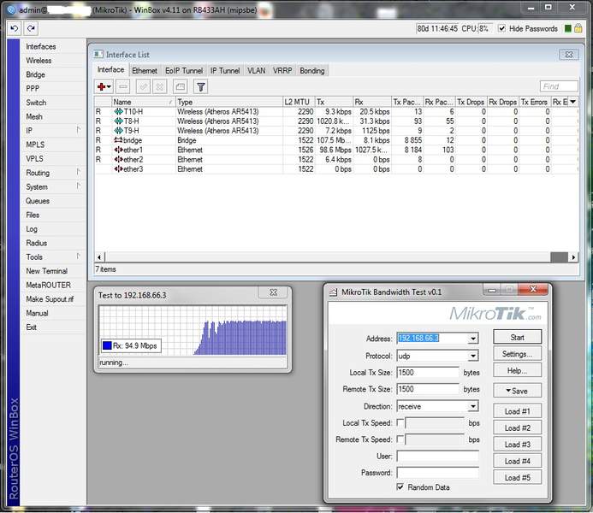
Task: Open the column chooser dropdown in table header
Action: point(572,102)
